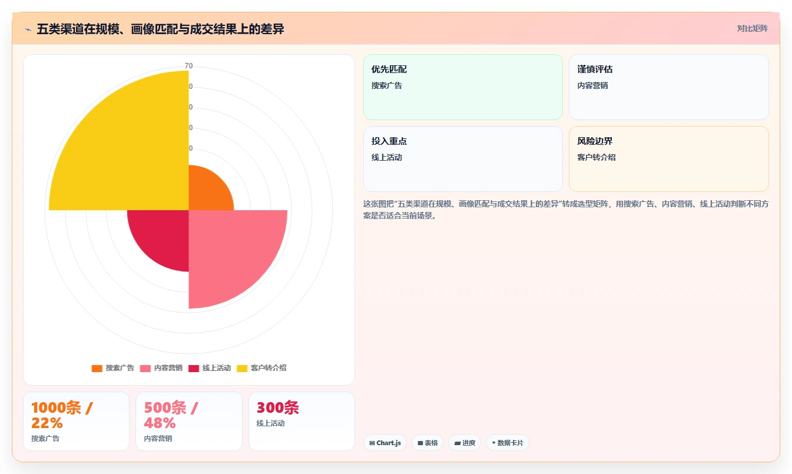Select the 表格 tag chip
792x474 pixels.
[x=428, y=443]
